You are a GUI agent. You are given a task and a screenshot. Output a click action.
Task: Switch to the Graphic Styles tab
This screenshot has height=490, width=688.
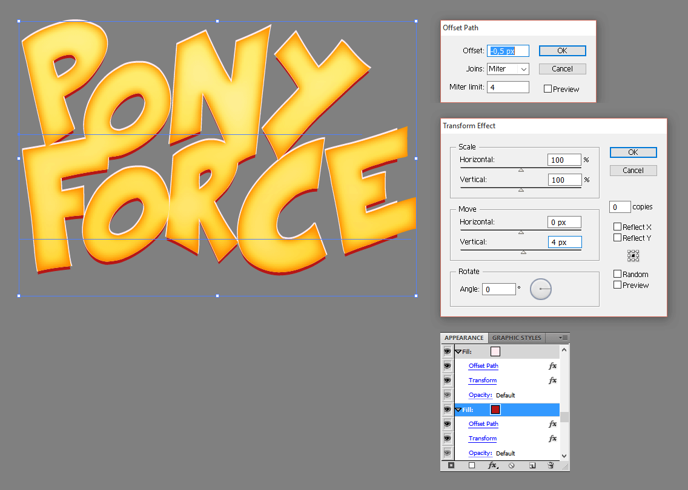click(x=517, y=338)
